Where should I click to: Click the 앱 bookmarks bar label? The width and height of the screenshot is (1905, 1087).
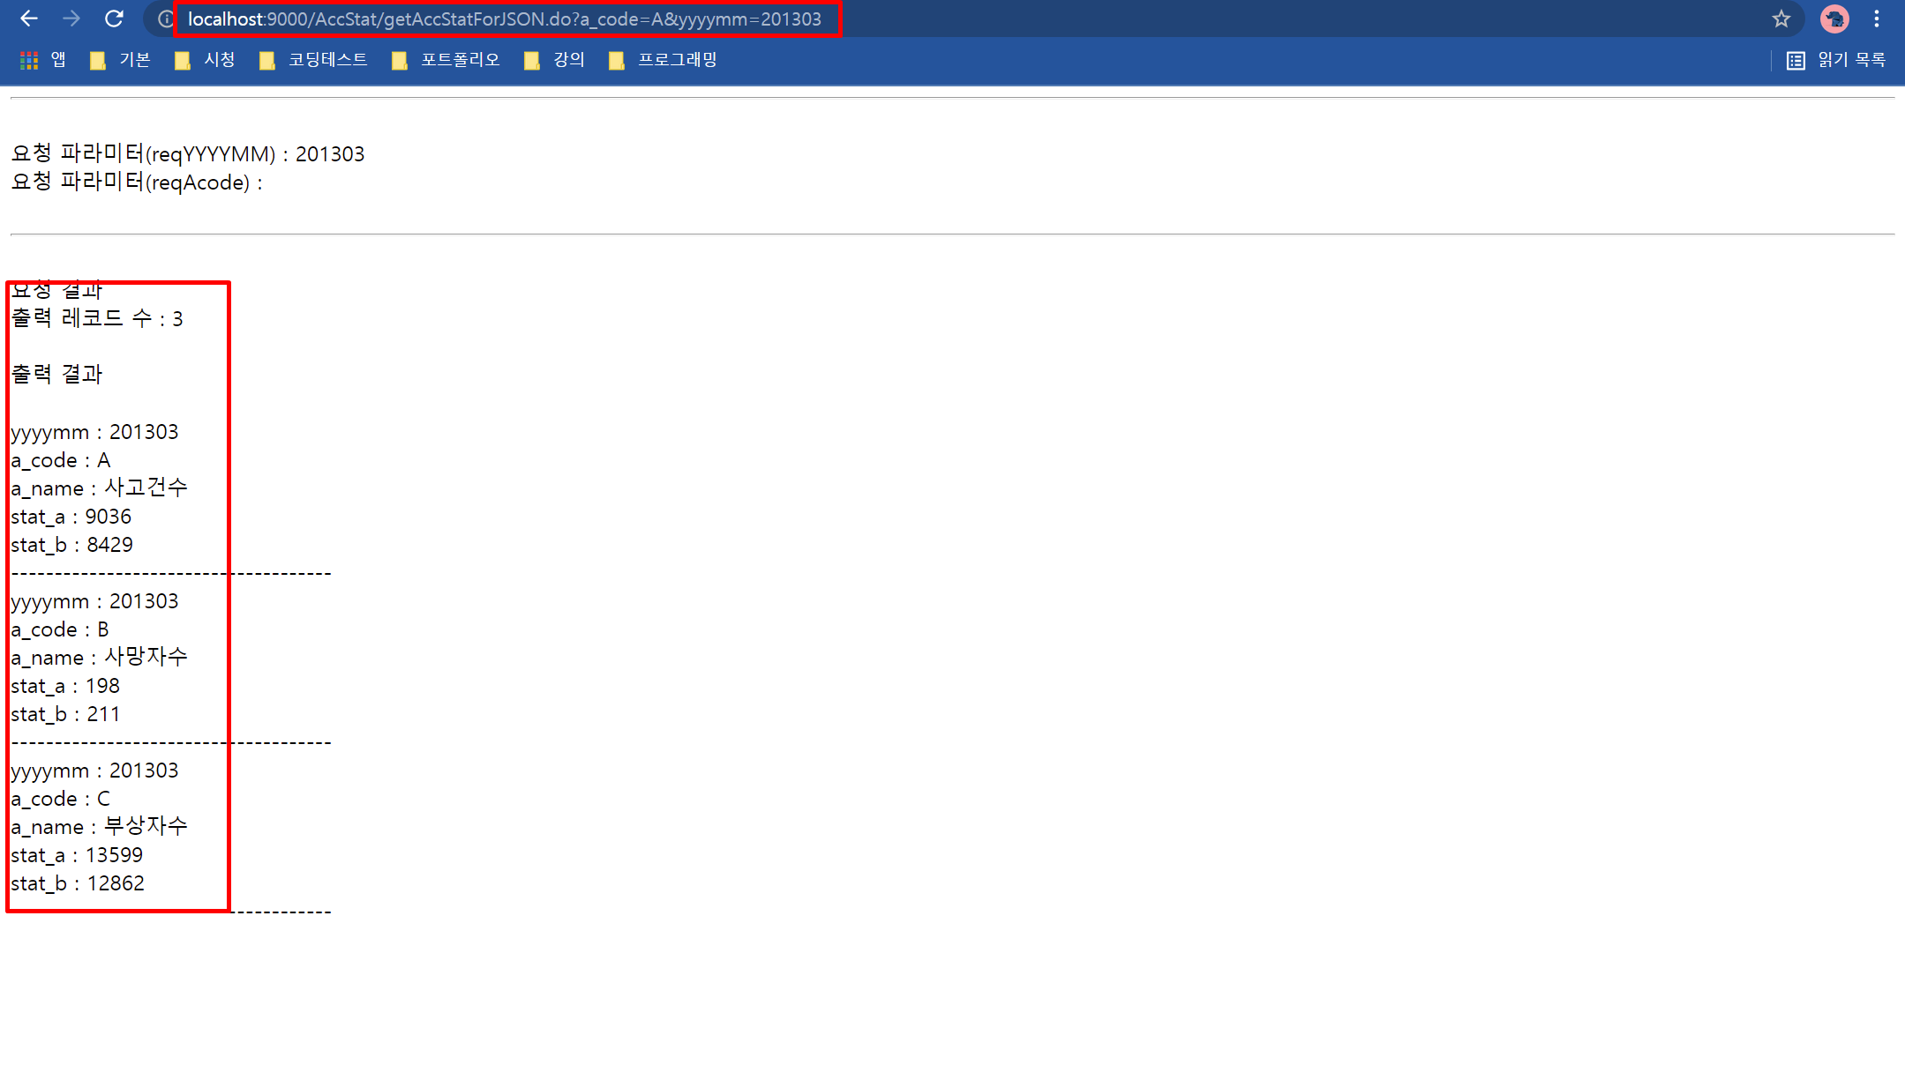coord(58,60)
